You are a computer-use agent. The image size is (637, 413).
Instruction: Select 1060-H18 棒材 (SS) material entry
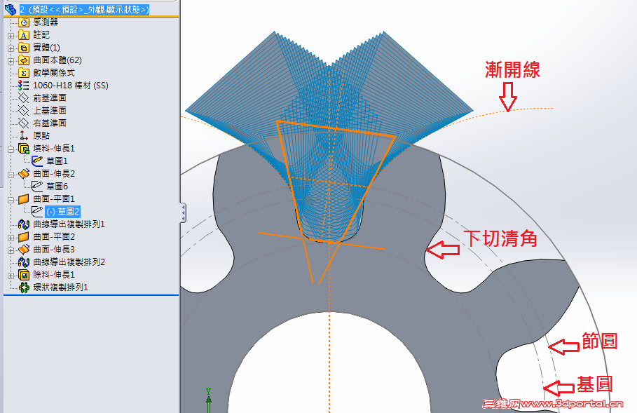[71, 86]
